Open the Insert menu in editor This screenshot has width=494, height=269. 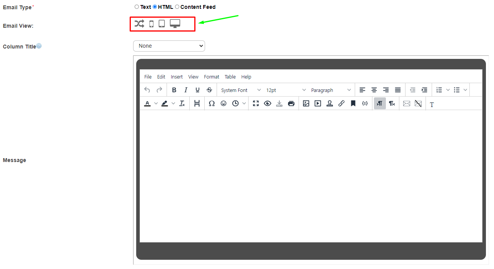[x=177, y=77]
